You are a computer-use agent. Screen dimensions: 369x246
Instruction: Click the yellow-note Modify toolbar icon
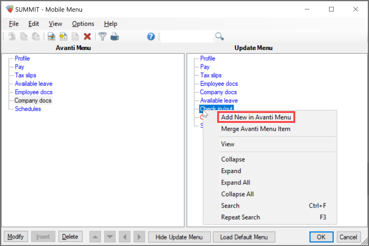point(63,37)
